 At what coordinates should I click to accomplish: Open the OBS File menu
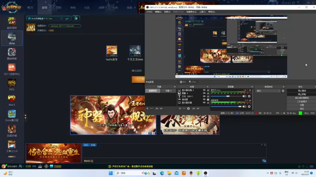click(149, 12)
